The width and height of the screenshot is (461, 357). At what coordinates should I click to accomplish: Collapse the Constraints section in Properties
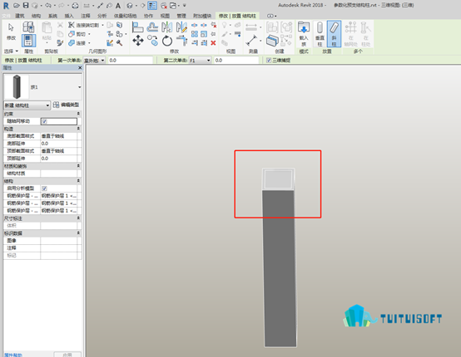point(78,114)
